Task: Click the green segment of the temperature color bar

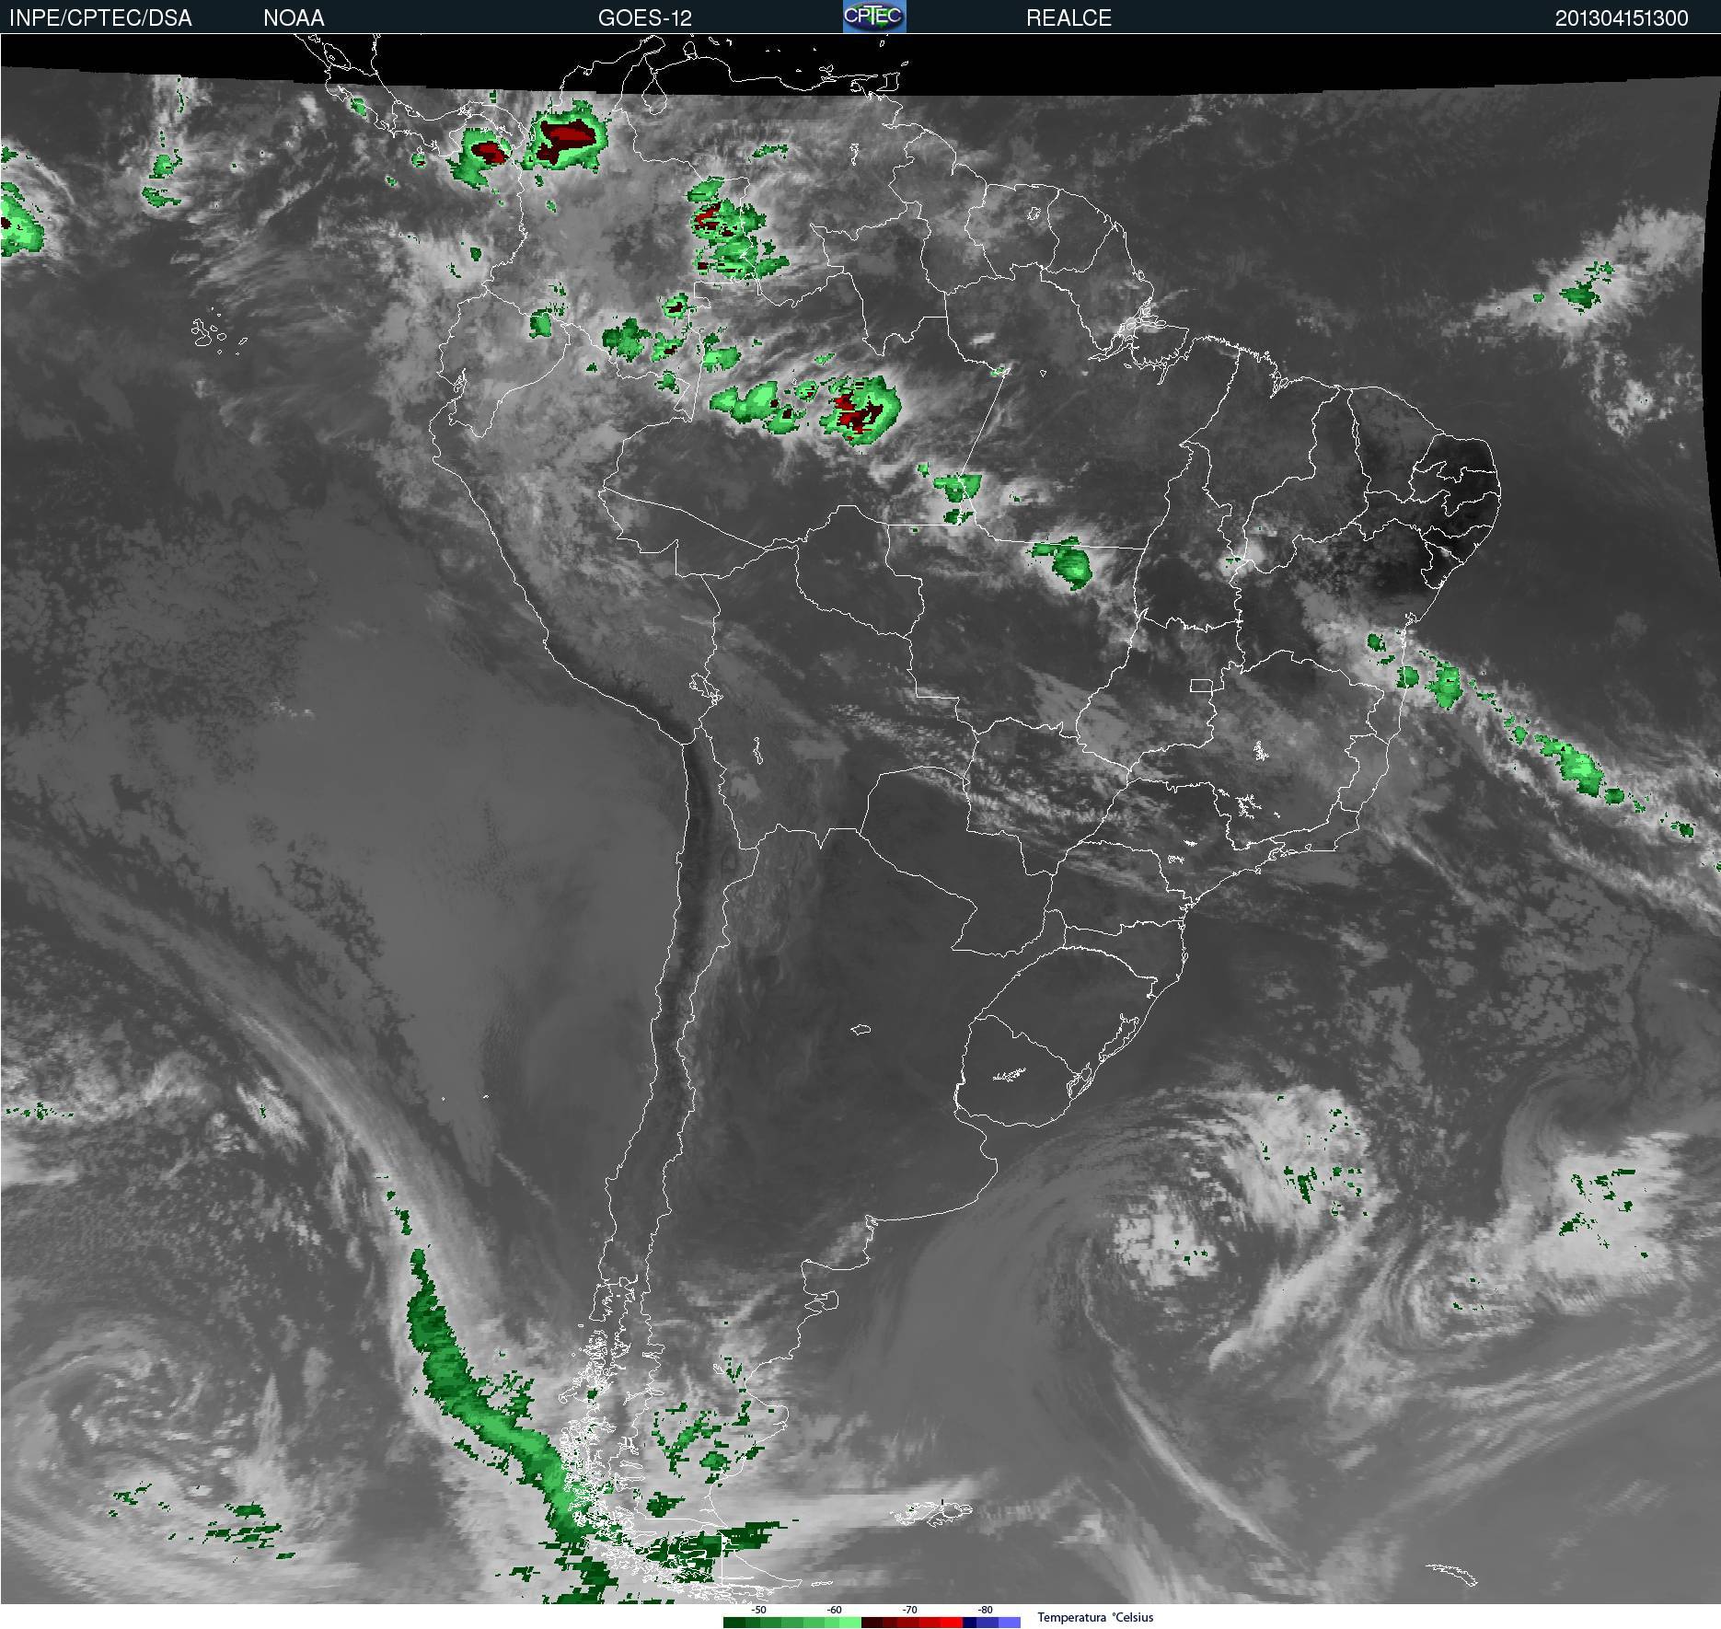Action: point(792,1623)
